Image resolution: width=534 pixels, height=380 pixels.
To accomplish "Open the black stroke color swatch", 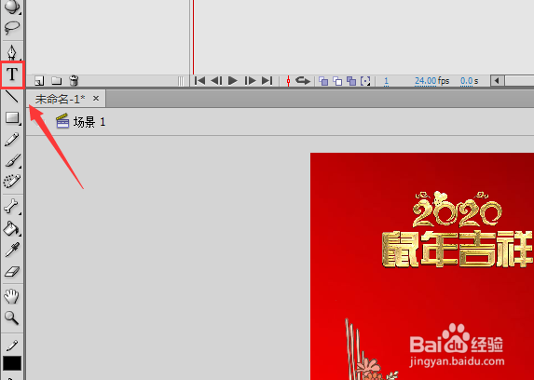I will [x=12, y=363].
